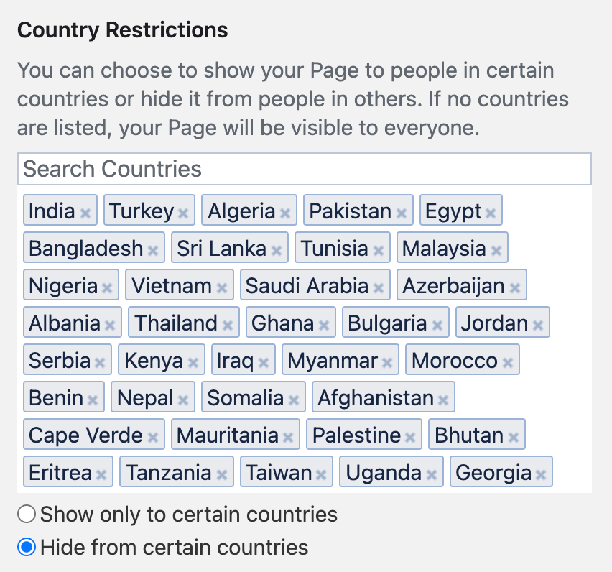Image resolution: width=612 pixels, height=572 pixels.
Task: Delete Afghanistan from the country list
Action: coord(443,400)
